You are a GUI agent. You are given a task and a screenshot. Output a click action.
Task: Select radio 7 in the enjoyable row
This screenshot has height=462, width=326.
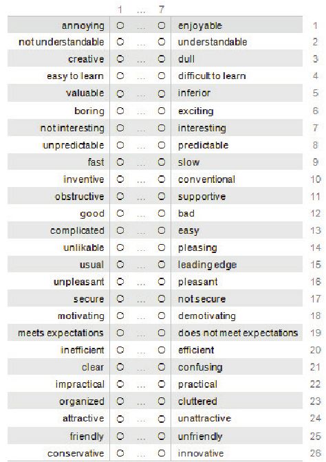(x=161, y=25)
